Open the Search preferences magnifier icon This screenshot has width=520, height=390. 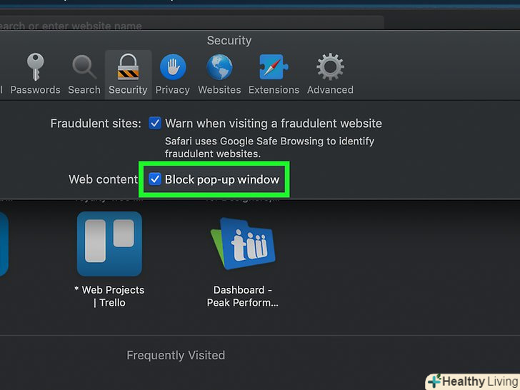84,67
